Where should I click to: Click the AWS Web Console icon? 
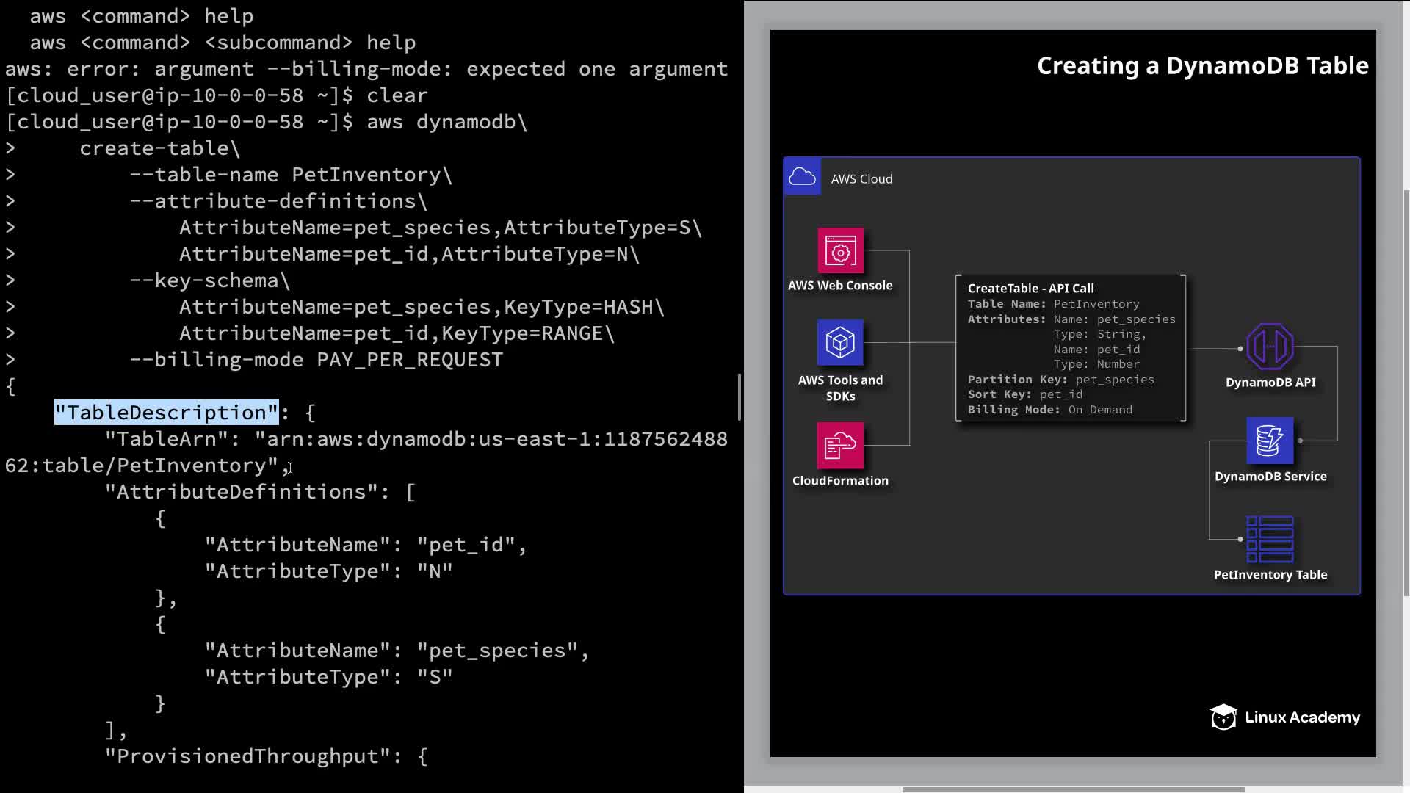(x=840, y=251)
